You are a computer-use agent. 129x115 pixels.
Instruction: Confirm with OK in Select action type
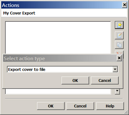pyautogui.click(x=75, y=80)
